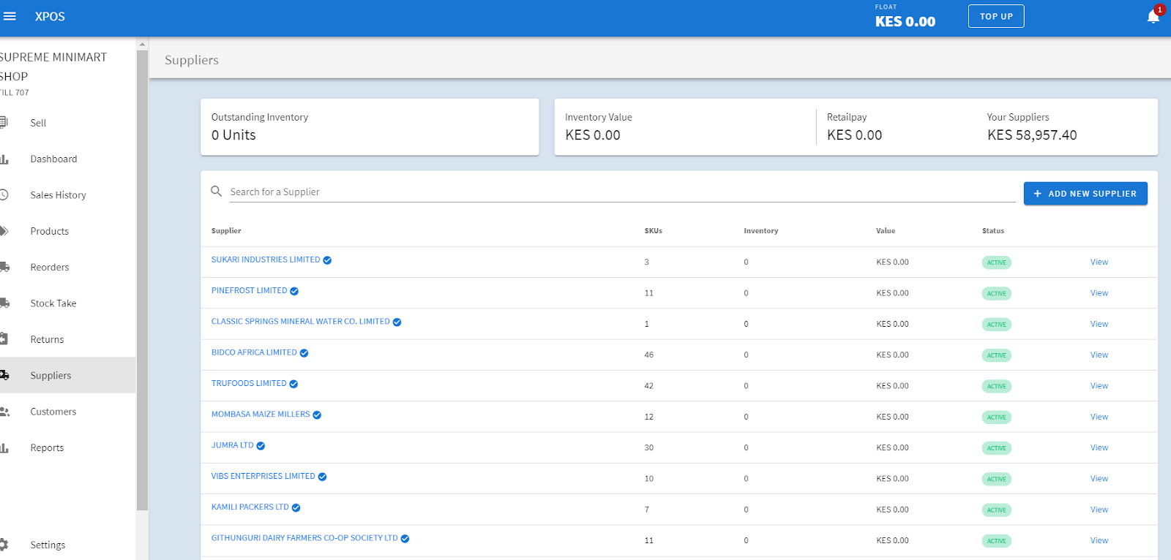The width and height of the screenshot is (1171, 560).
Task: Click View for BIDCO AFRICA LIMITED
Action: click(1099, 355)
